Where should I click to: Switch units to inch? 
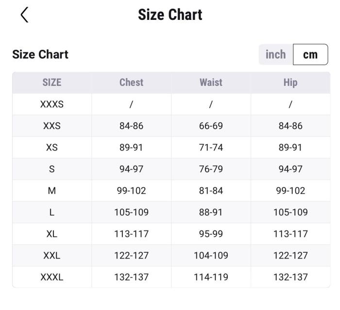pyautogui.click(x=275, y=54)
